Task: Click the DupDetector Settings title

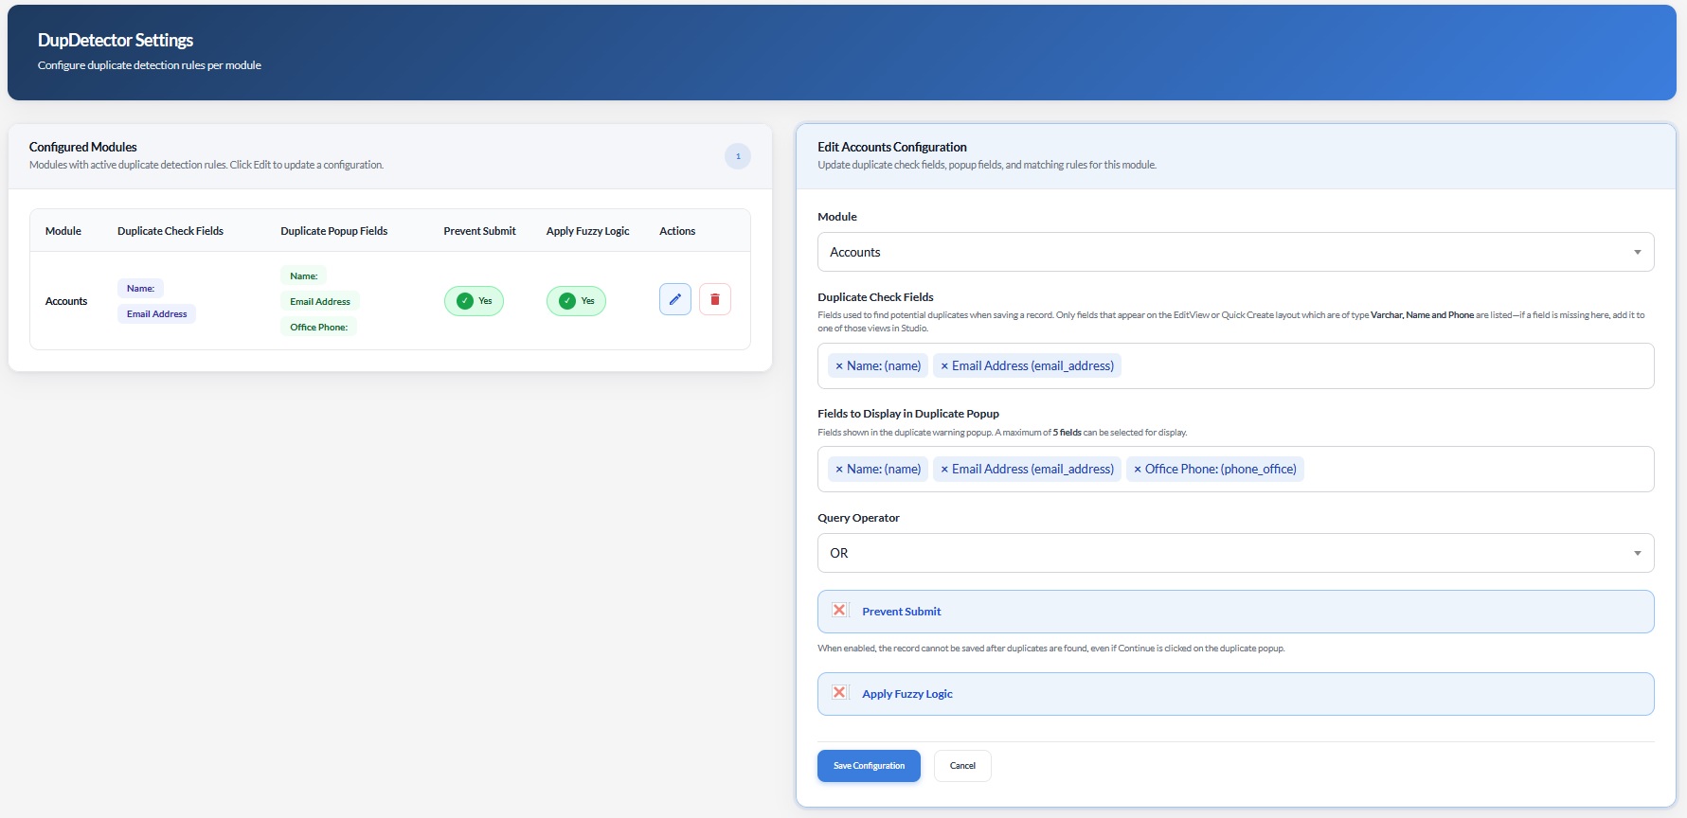Action: tap(116, 40)
